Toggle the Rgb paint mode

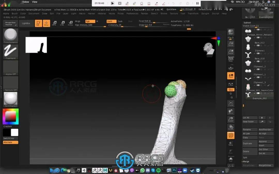[x=90, y=21]
